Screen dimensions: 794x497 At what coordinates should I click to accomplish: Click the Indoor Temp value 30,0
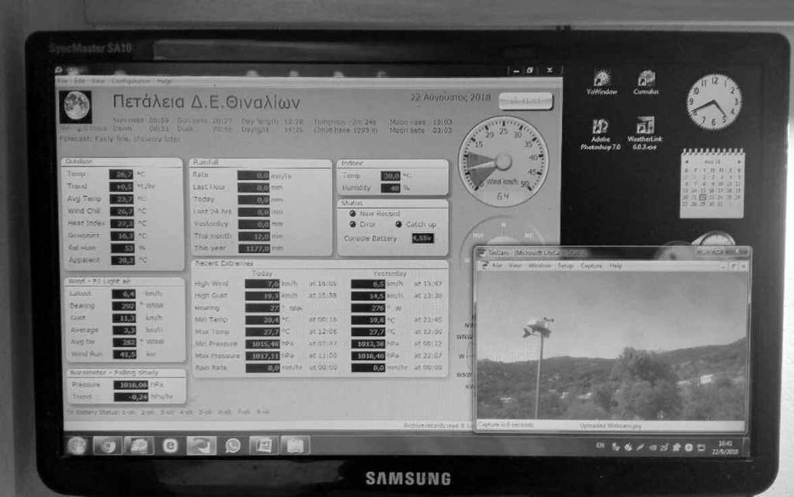(x=390, y=176)
